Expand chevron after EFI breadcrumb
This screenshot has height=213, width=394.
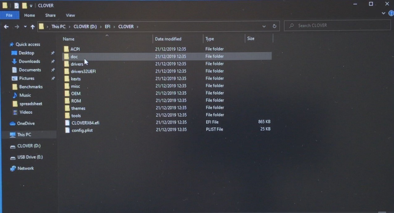(x=114, y=27)
